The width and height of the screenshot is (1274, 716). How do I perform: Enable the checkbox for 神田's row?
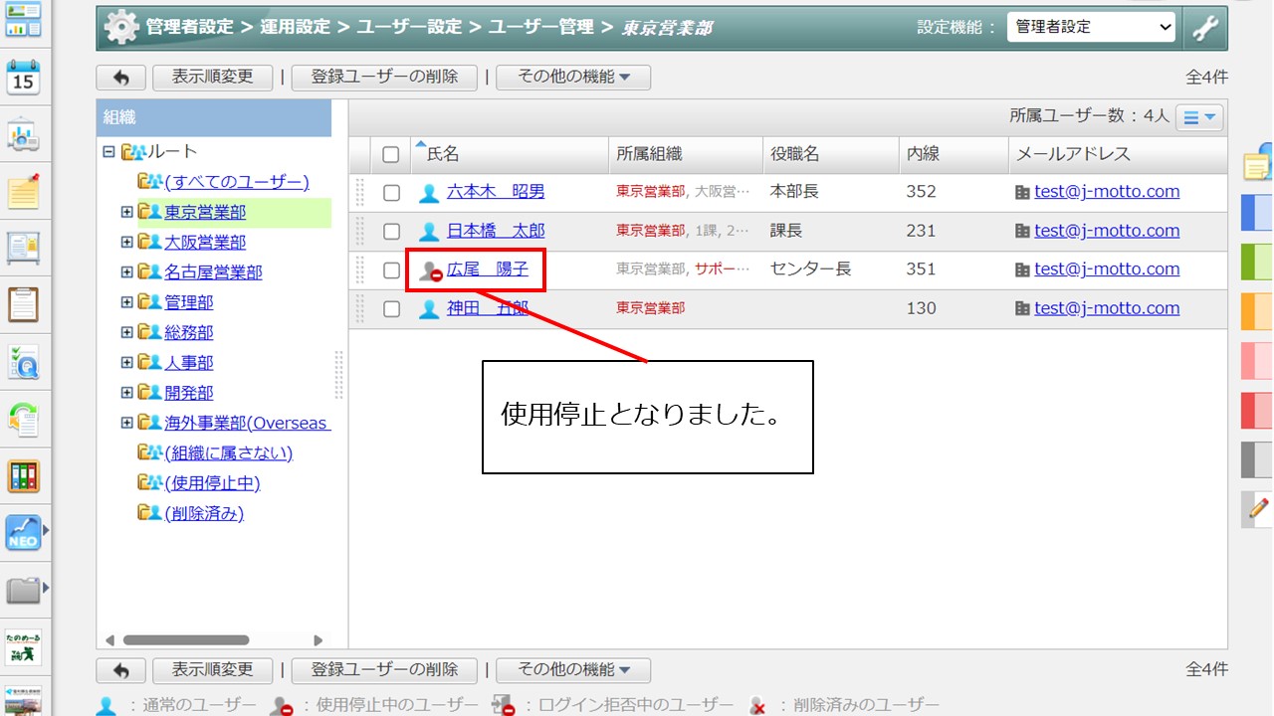[391, 308]
